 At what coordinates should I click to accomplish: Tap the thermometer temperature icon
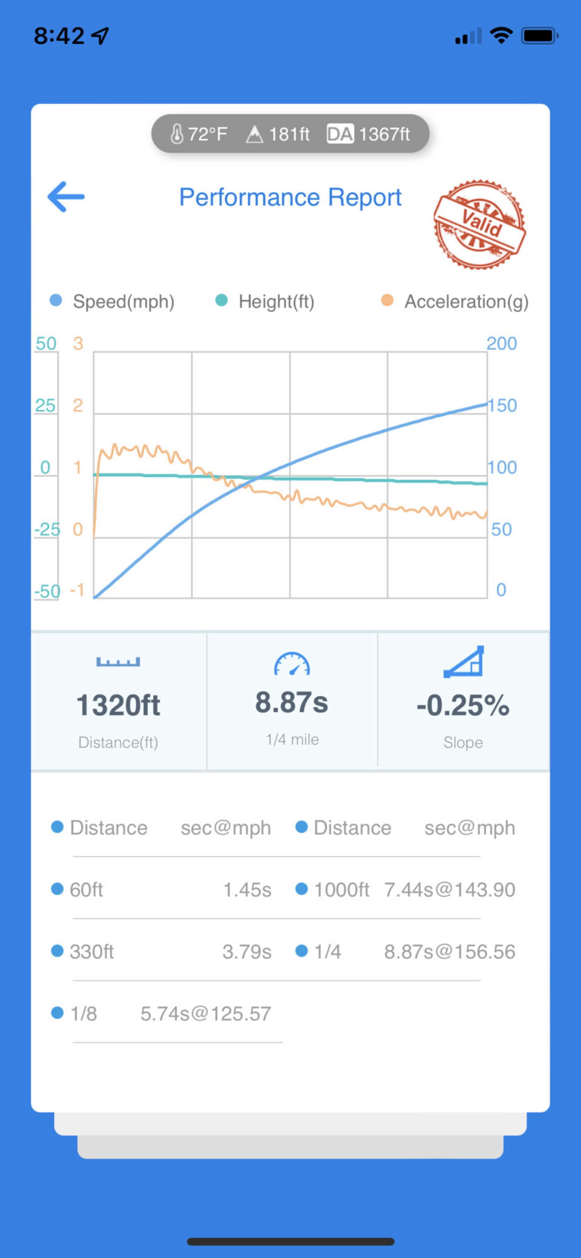click(177, 134)
